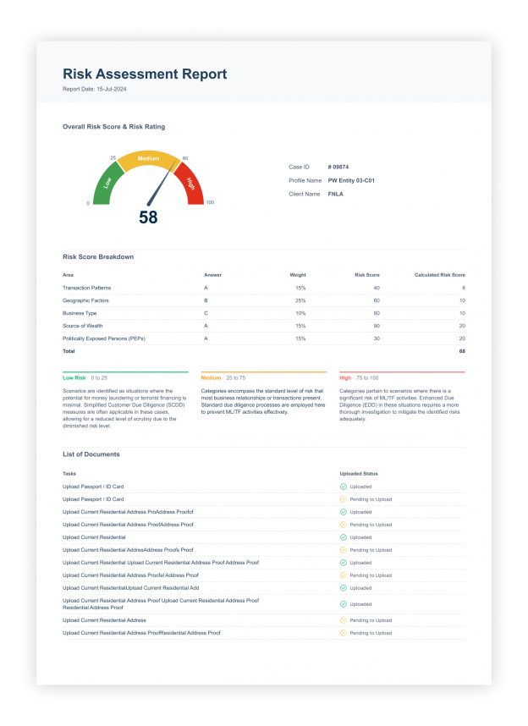
Task: Click uploaded icon on the two-line Residential Address Proof row
Action: pyautogui.click(x=343, y=604)
